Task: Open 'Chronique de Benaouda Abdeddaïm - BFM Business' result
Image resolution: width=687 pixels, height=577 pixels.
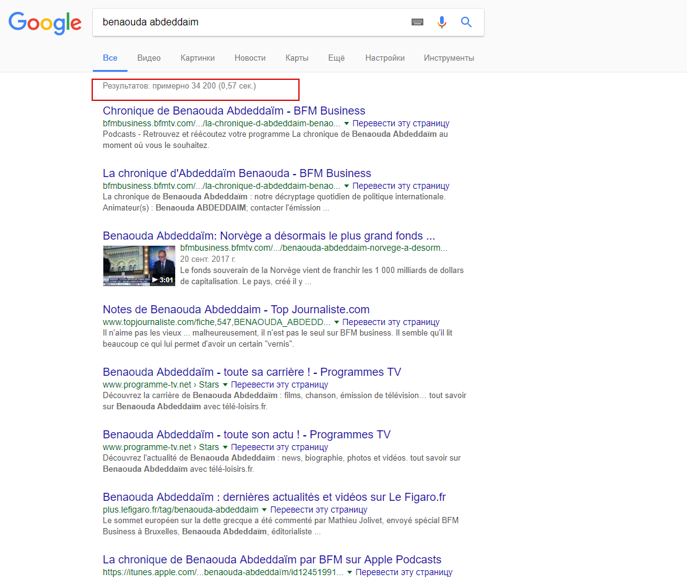Action: (234, 111)
